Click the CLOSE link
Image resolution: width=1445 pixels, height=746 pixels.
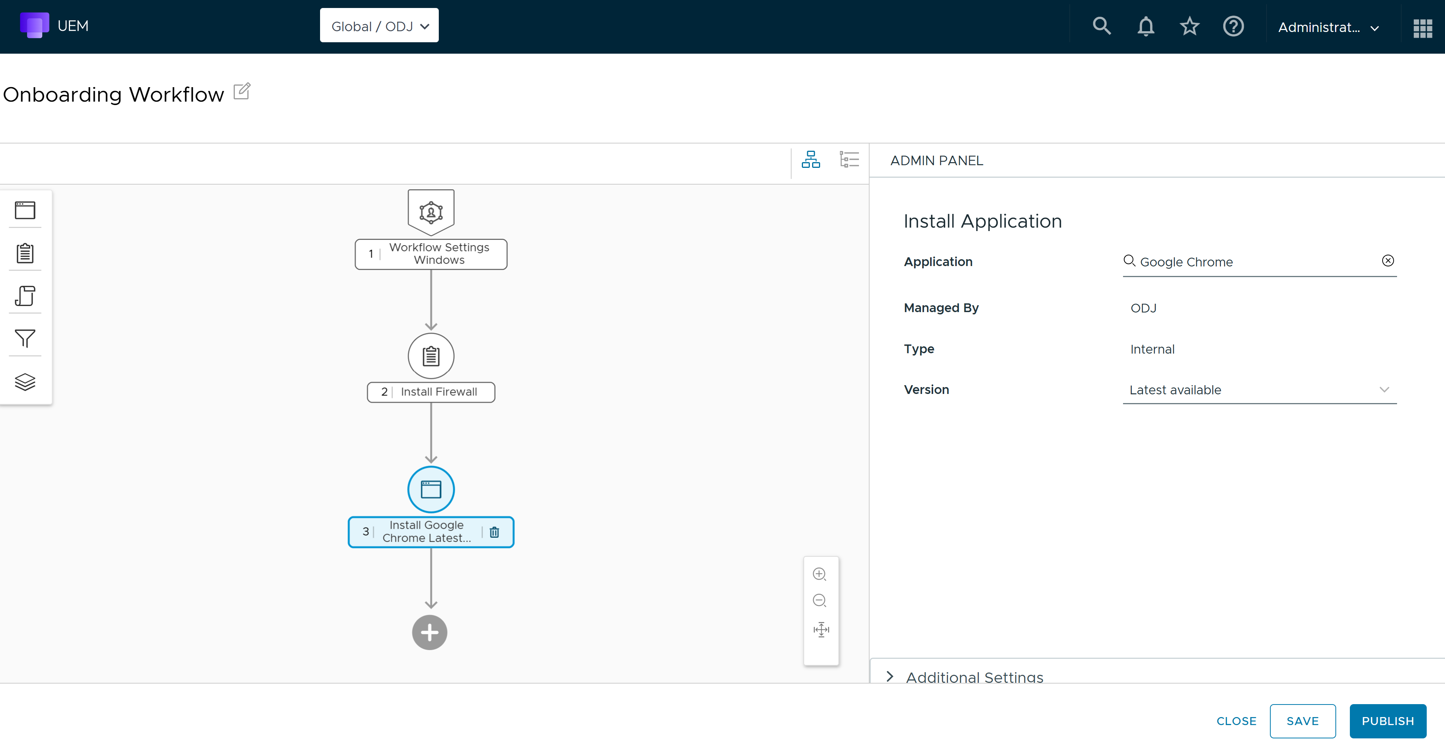tap(1236, 721)
